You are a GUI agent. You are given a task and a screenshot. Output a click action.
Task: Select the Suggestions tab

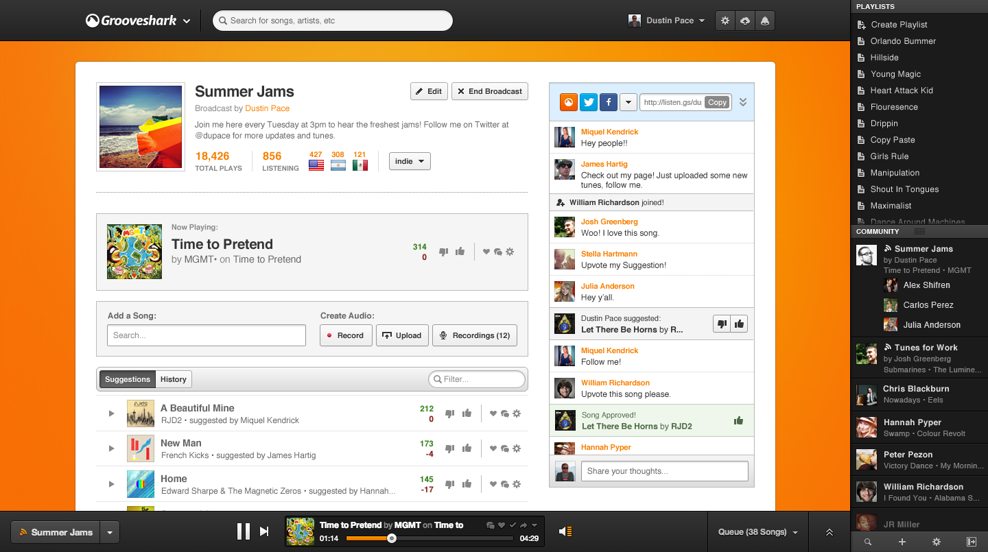click(128, 379)
